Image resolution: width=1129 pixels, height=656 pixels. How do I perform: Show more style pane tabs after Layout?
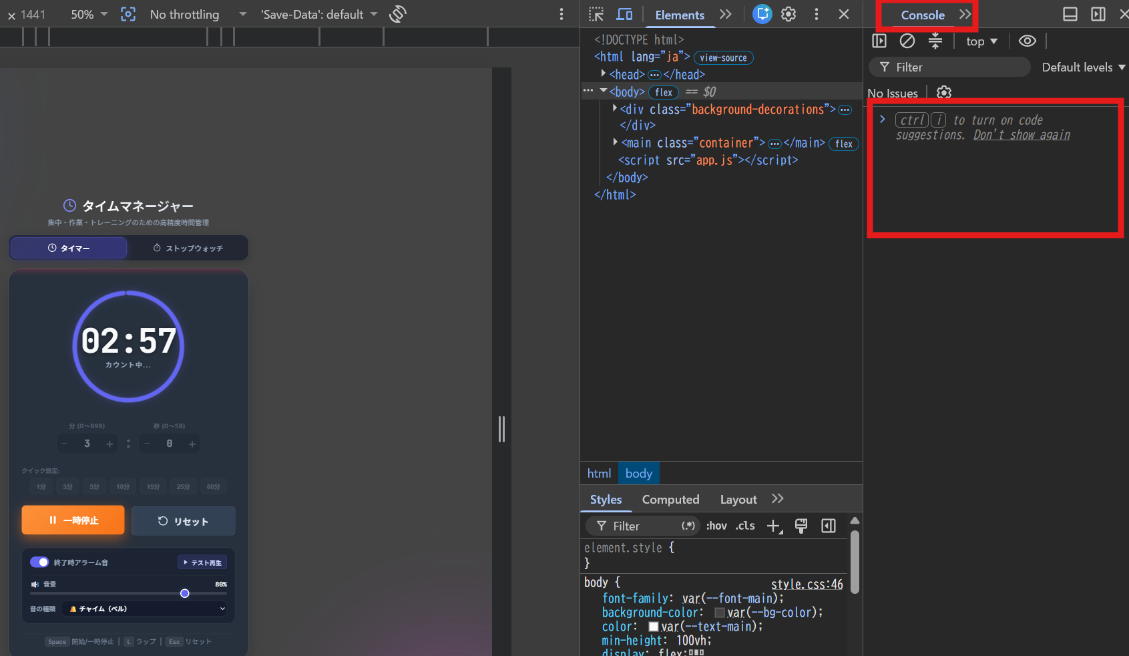777,498
